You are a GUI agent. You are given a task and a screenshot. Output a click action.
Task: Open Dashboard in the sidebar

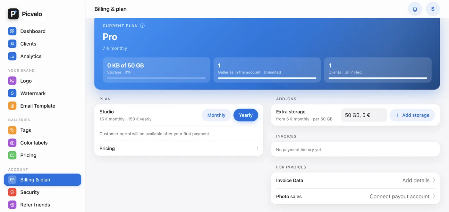(42, 31)
